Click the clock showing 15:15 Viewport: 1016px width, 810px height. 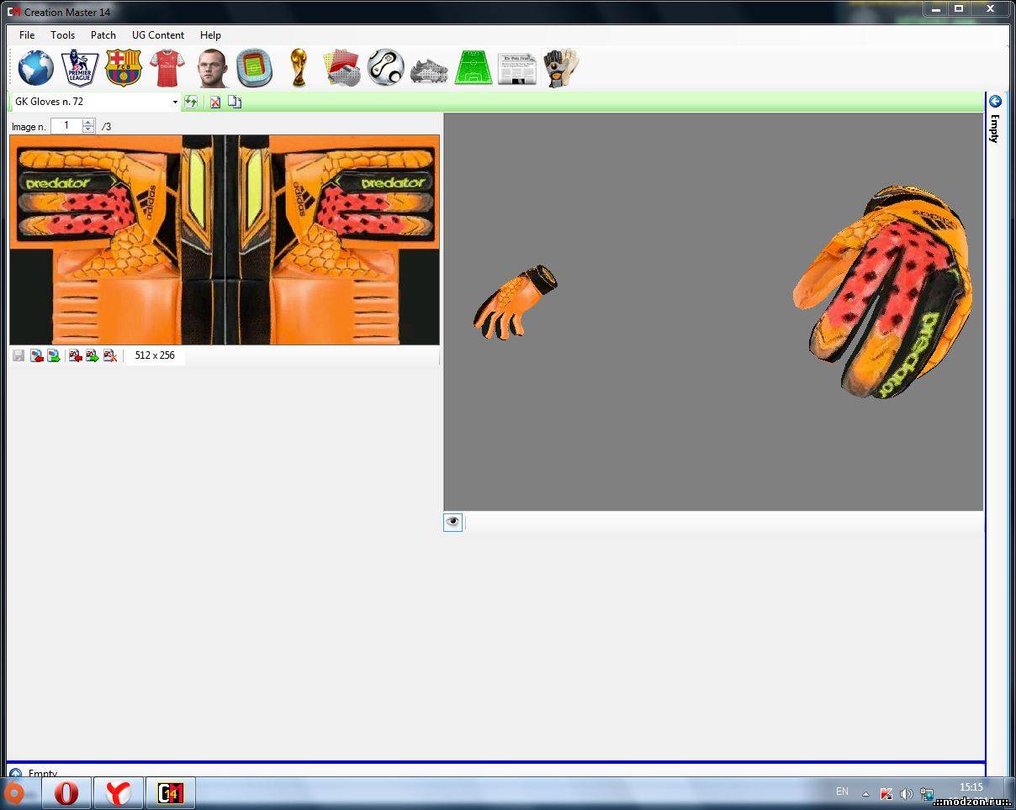coord(971,787)
